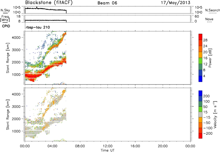Click the velocity panel 'Slant Range [km]' label
The height and width of the screenshot is (152, 220).
8,115
